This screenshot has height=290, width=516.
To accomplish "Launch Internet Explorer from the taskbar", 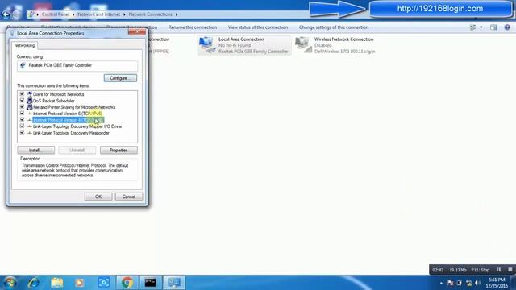I will (33, 283).
